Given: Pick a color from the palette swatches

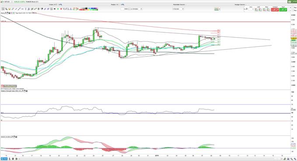Looking at the screenshot, I should (x=88, y=9).
